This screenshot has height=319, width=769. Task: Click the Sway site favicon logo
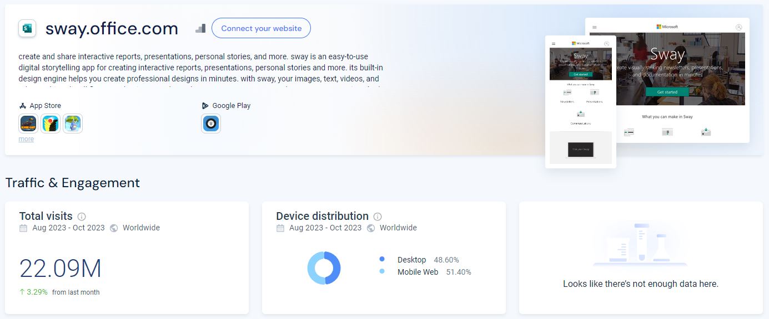(x=27, y=28)
